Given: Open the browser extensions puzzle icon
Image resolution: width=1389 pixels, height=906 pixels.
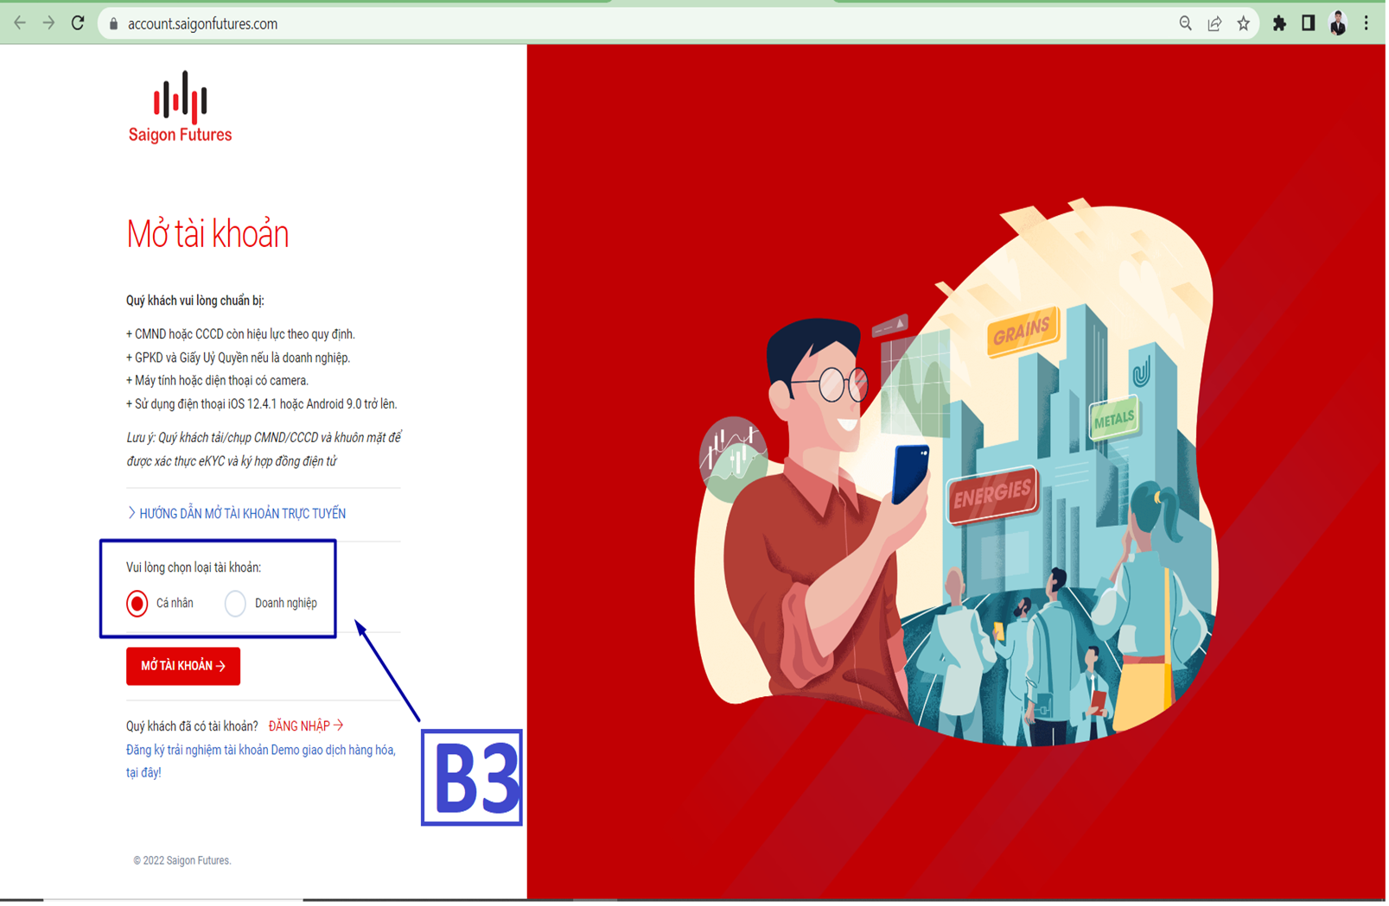Looking at the screenshot, I should [1279, 23].
